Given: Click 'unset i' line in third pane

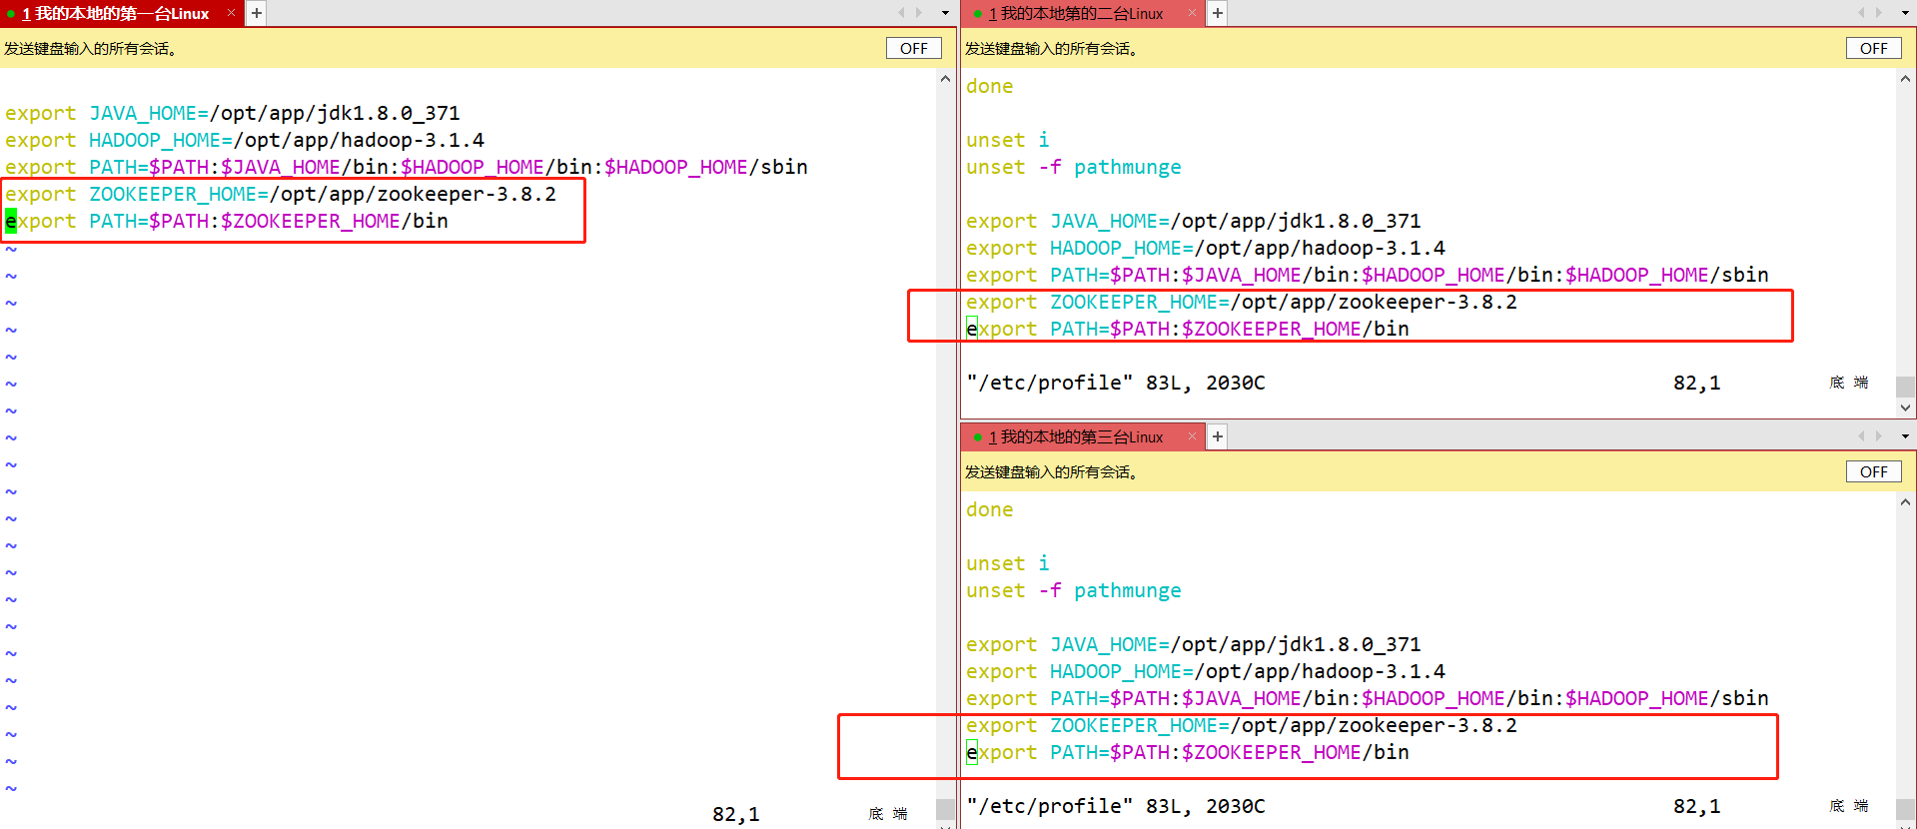Looking at the screenshot, I should tap(1008, 563).
